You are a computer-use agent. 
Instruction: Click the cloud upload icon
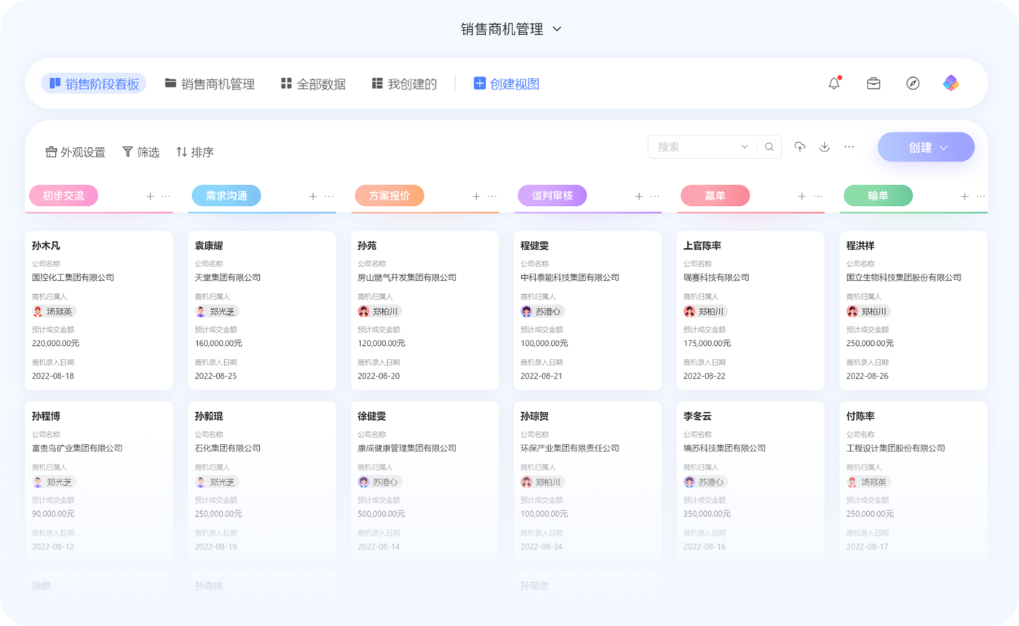[x=800, y=147]
